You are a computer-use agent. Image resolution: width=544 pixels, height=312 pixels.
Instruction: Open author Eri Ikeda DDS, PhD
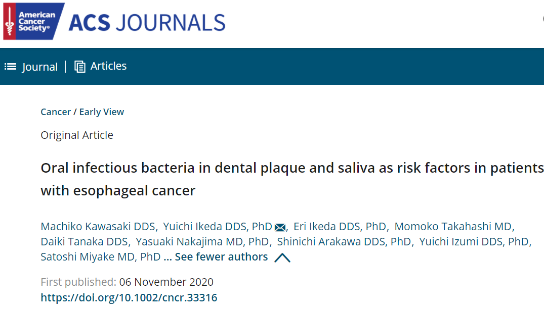coord(340,227)
